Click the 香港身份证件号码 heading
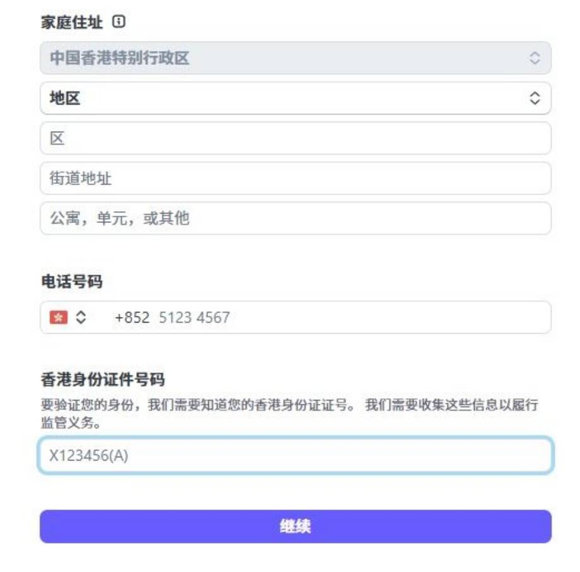 click(x=103, y=379)
